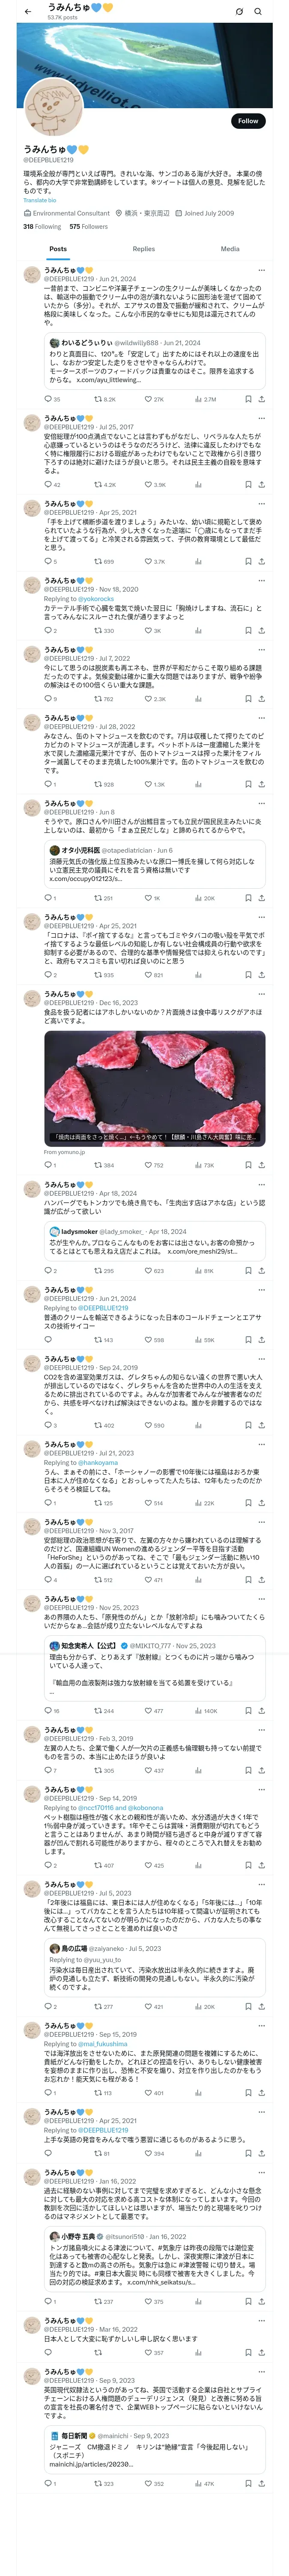
Task: Click the Grok icon beside search
Action: tap(239, 11)
